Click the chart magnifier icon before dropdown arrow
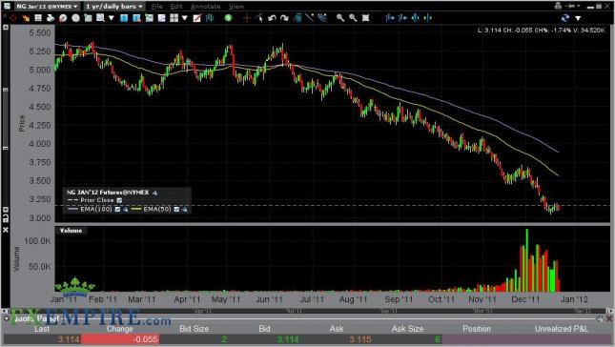 (101, 18)
